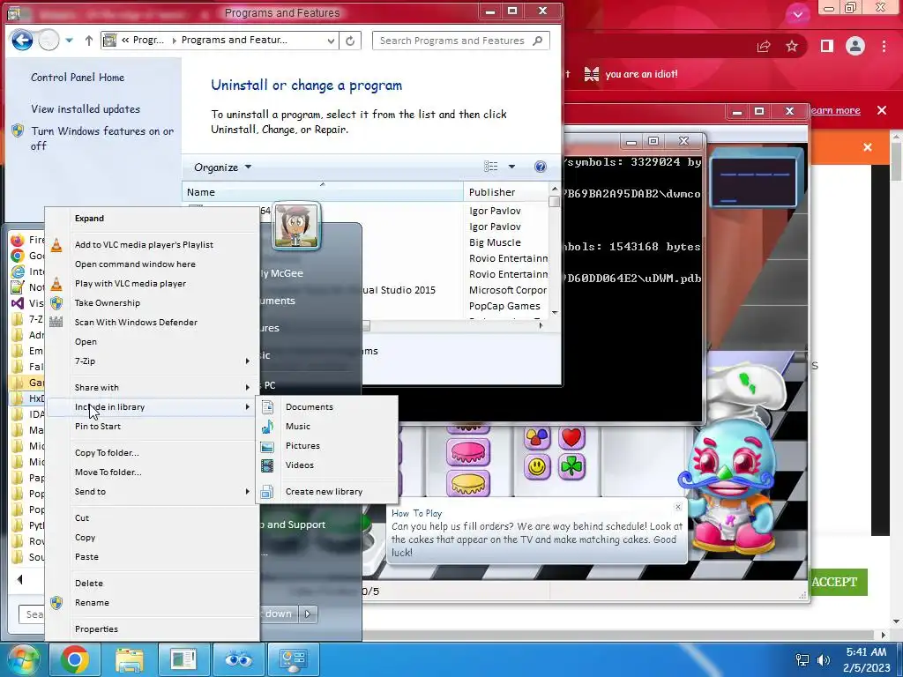This screenshot has width=903, height=677.
Task: Open Chrome's three-dot menu
Action: [884, 46]
